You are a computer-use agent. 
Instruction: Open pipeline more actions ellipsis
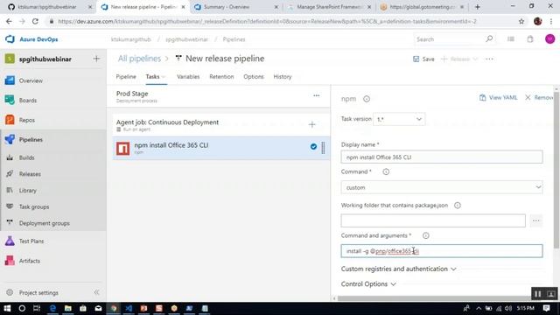(489, 59)
